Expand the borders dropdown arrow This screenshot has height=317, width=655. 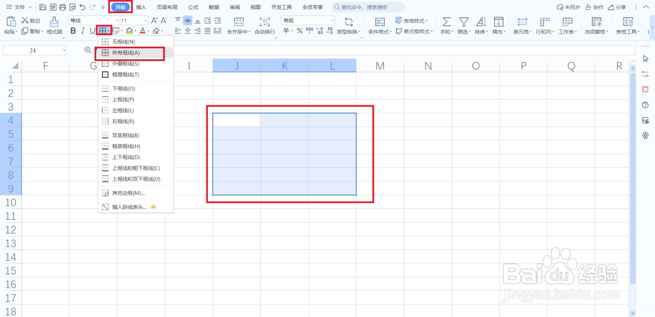pos(108,31)
